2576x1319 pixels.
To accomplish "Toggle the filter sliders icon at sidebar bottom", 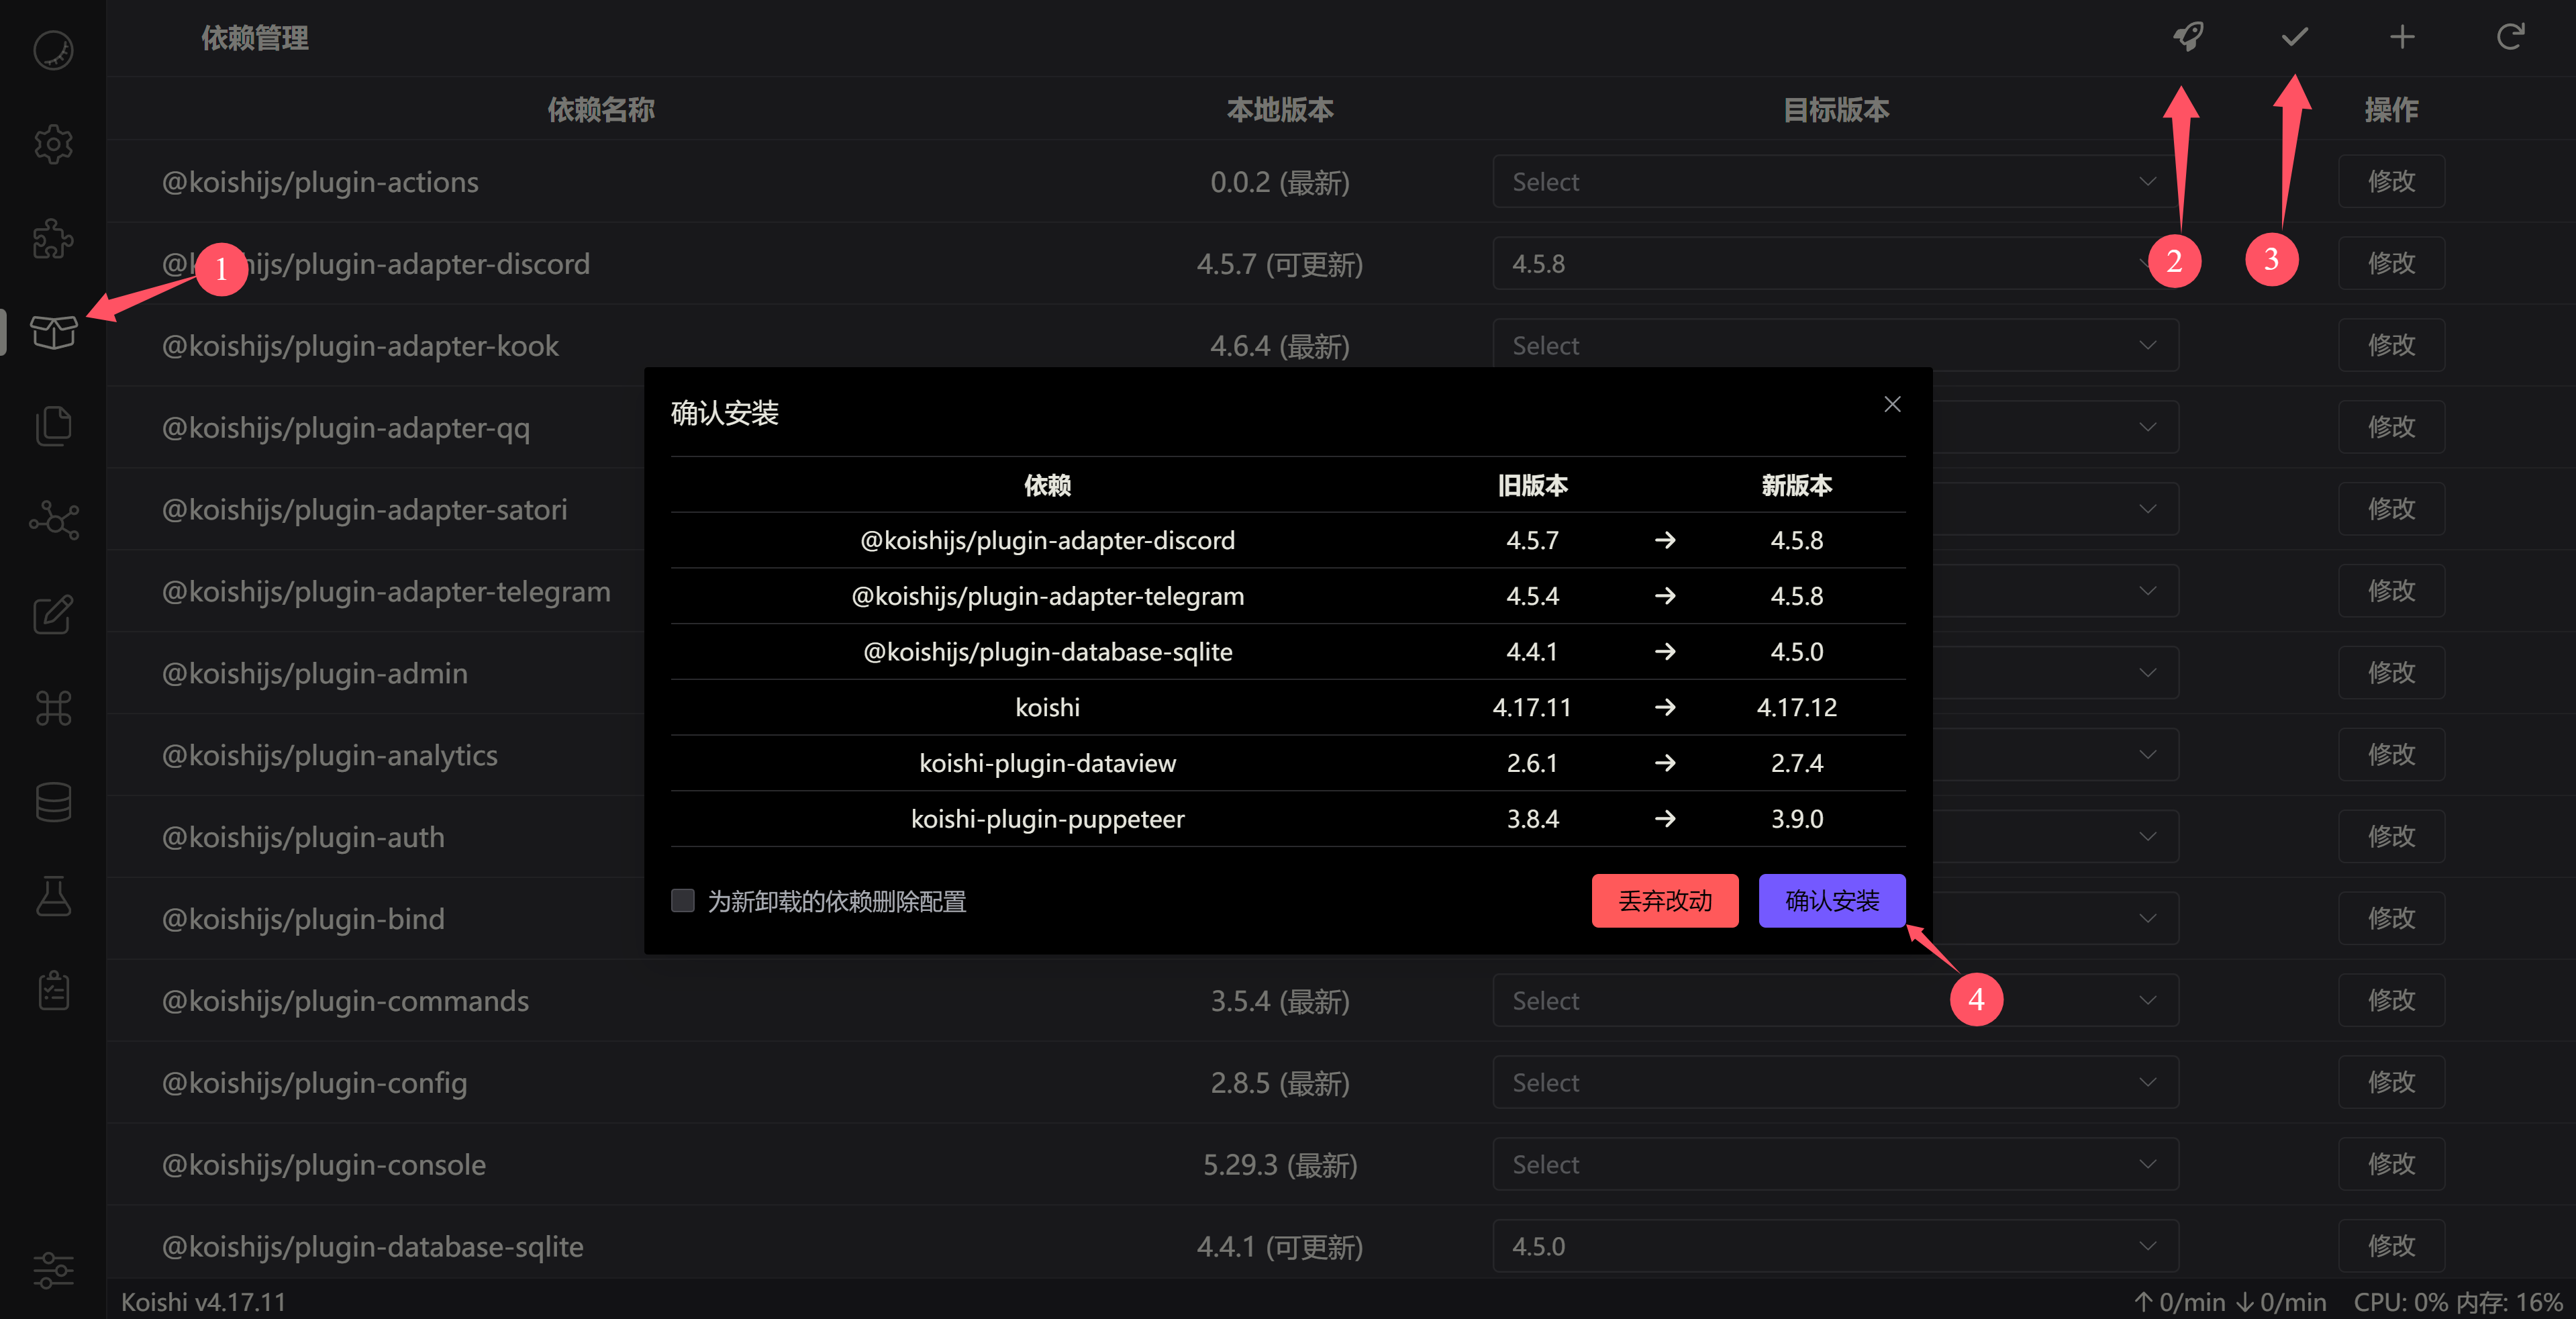I will (53, 1271).
